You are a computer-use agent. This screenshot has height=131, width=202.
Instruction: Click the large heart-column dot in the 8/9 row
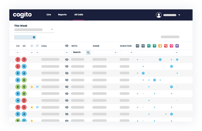[171, 87]
